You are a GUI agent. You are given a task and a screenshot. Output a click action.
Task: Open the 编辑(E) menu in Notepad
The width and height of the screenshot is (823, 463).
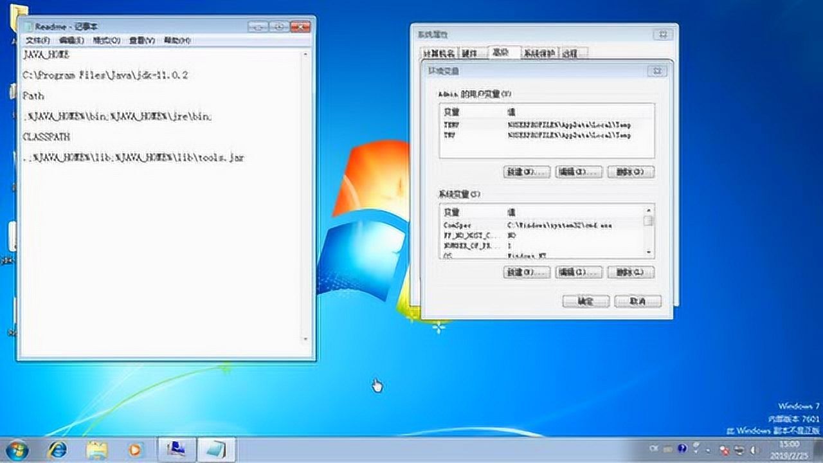(x=71, y=40)
